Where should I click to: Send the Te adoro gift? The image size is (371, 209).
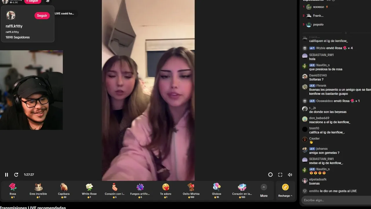tap(166, 191)
